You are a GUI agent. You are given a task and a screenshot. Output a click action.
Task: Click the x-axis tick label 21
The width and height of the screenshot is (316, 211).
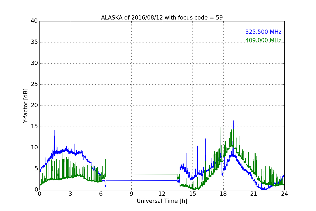click(x=254, y=194)
